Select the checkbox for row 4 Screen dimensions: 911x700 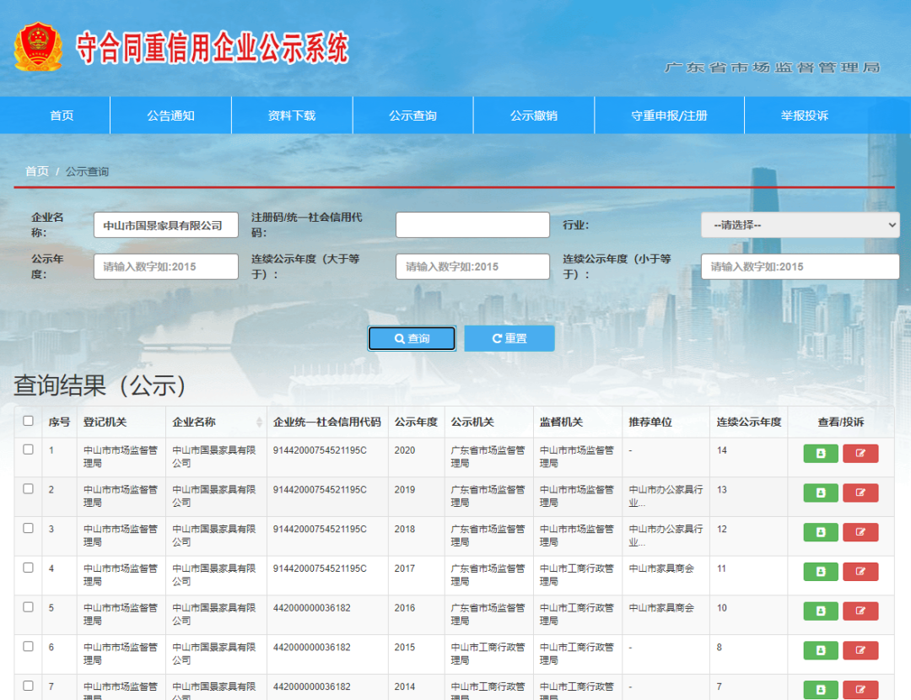click(29, 568)
